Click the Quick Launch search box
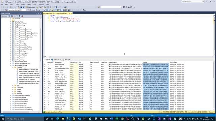This screenshot has width=216, height=121. point(193,1)
